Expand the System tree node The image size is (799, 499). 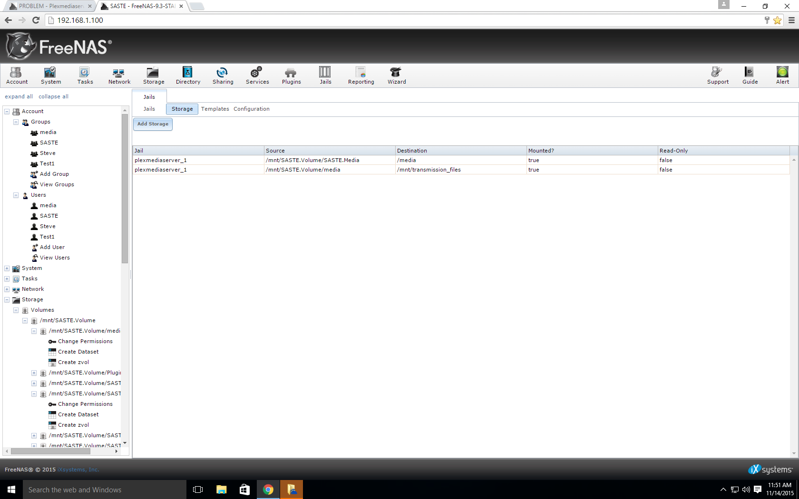7,269
